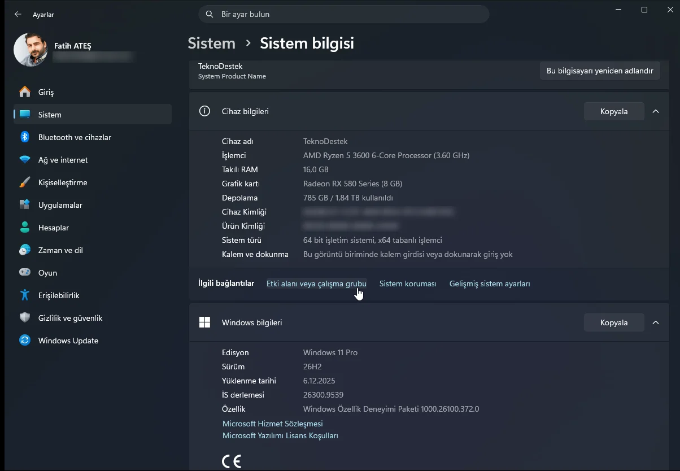Click 785 GB / 1,84 TB kullanıldı value

(348, 198)
